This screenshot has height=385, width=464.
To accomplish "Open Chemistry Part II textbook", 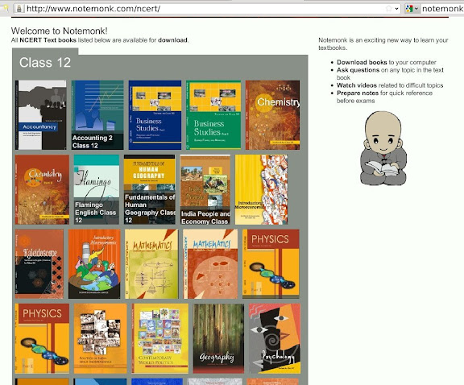I will 42,189.
